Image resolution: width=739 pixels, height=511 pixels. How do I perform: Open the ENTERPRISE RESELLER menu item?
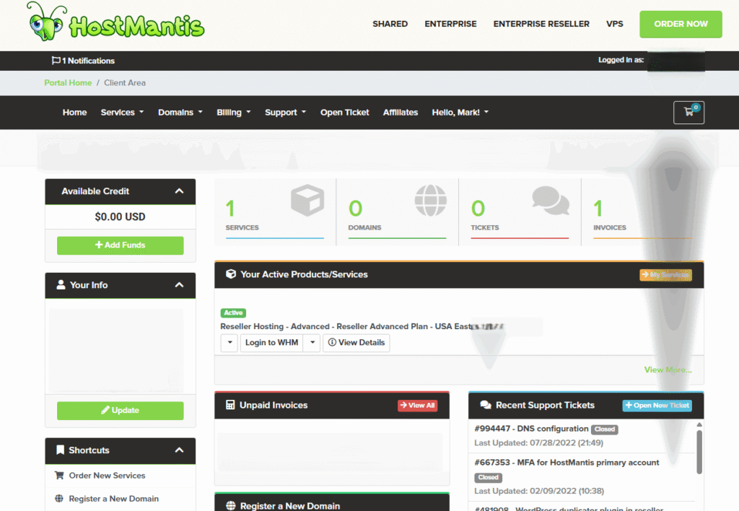click(x=541, y=24)
